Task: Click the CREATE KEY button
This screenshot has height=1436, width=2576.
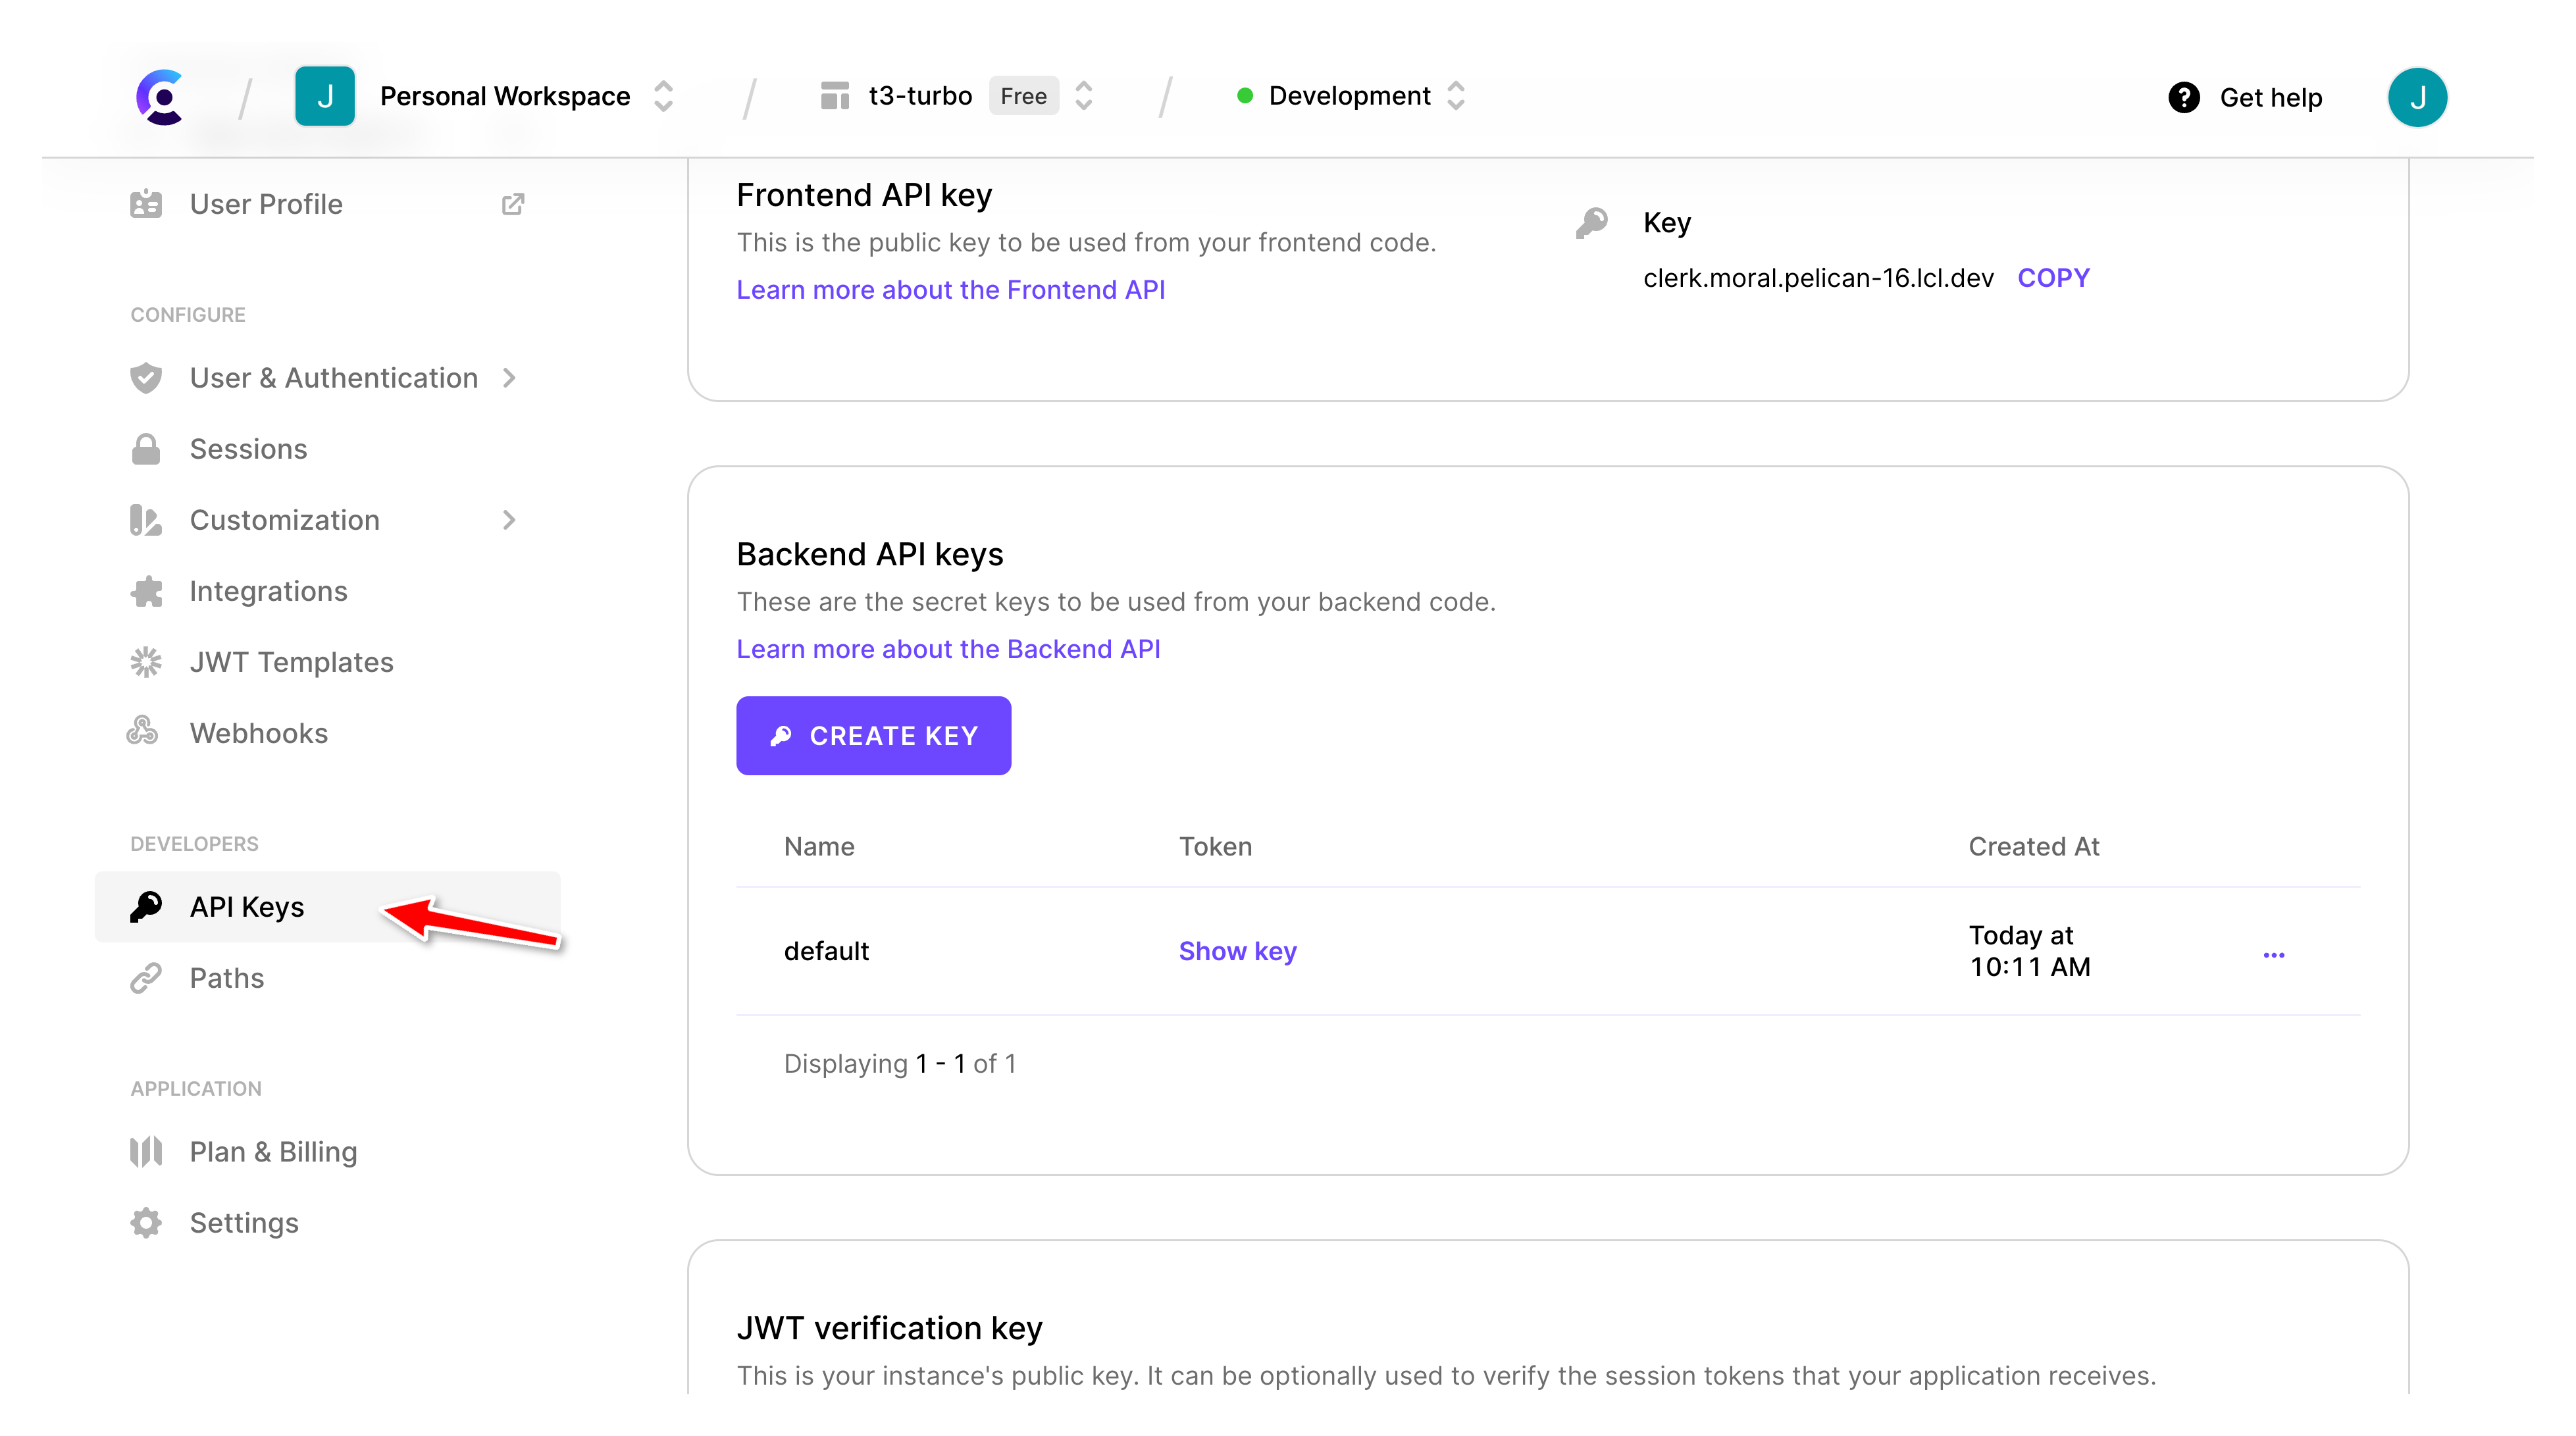Action: pos(873,736)
